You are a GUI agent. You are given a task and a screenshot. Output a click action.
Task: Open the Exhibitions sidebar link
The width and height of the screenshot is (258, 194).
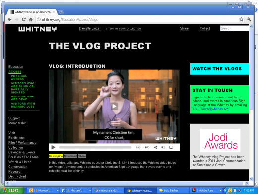click(16, 138)
